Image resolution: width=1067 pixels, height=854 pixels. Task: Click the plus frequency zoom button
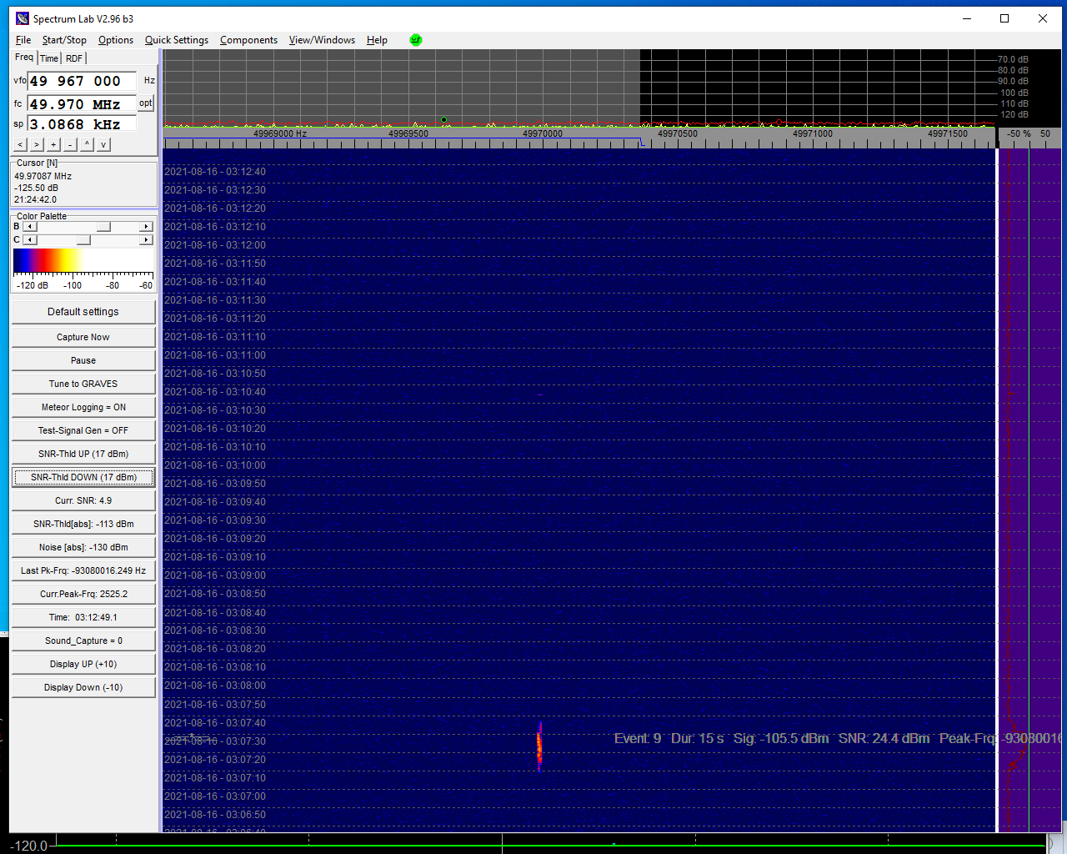click(x=53, y=144)
